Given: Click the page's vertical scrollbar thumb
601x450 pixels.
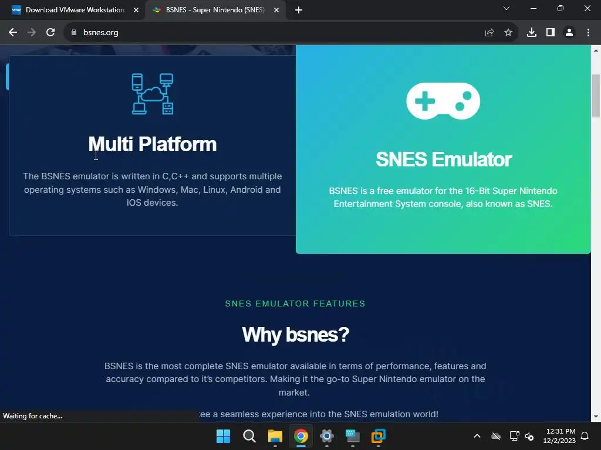Looking at the screenshot, I should (596, 96).
